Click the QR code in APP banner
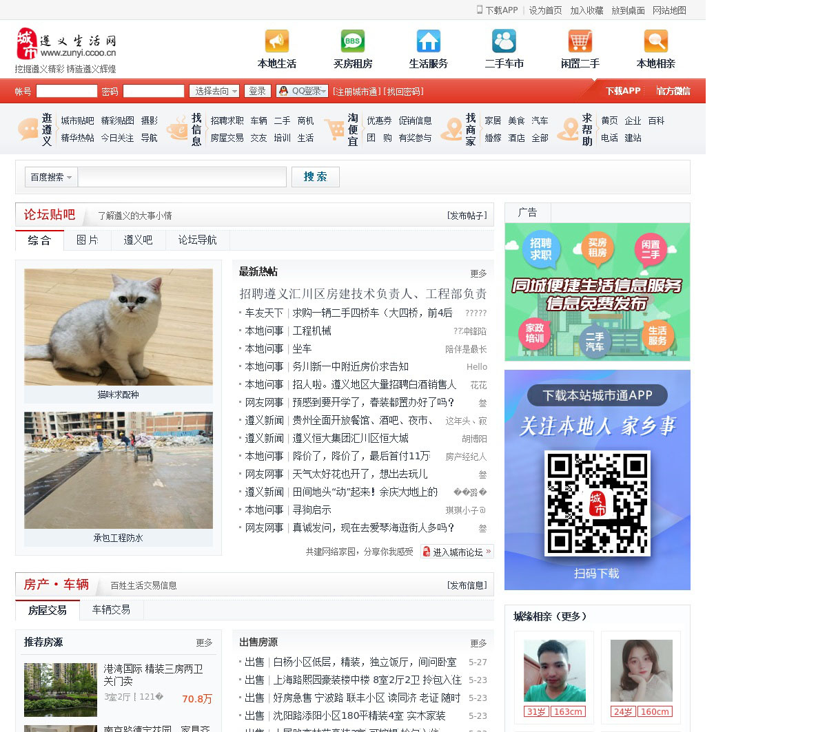This screenshot has width=827, height=732. pyautogui.click(x=597, y=503)
